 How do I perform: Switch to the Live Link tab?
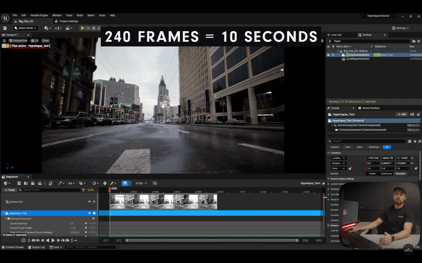click(x=334, y=35)
